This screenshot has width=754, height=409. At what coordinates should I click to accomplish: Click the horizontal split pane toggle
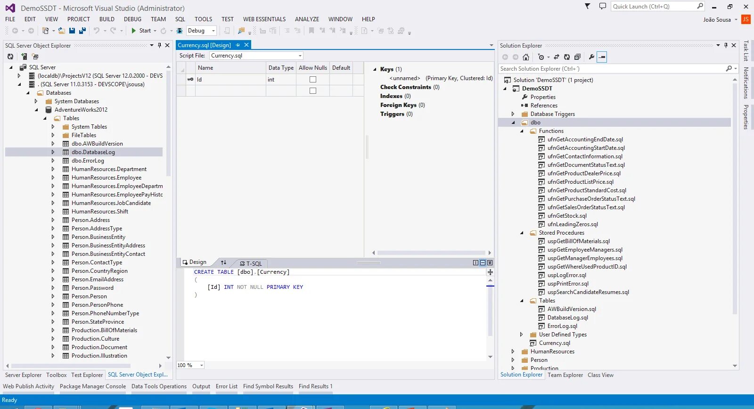483,263
